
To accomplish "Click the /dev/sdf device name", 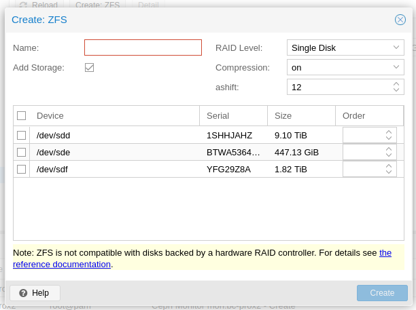I will point(52,169).
